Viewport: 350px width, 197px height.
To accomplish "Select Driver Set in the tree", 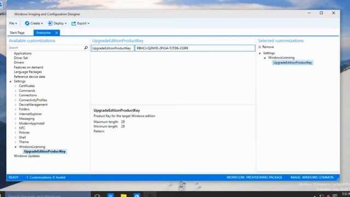I will coord(21,58).
